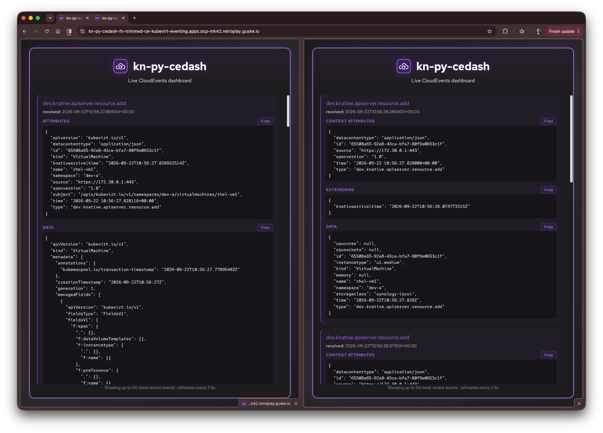
Task: Open the Finish update menu dots
Action: 579,31
